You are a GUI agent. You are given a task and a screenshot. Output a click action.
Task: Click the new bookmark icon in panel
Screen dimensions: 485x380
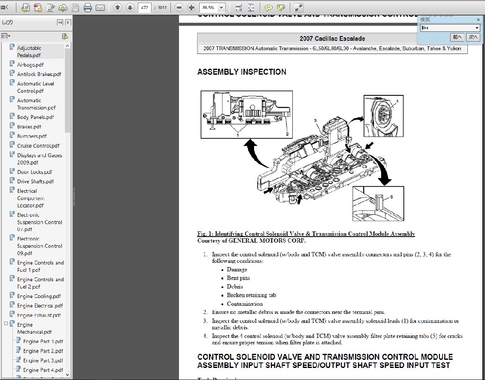coord(65,36)
